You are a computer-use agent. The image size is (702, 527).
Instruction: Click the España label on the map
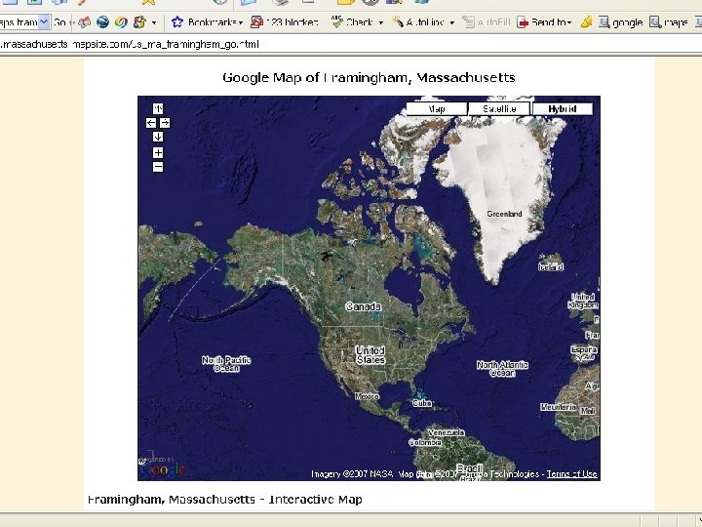(x=584, y=349)
